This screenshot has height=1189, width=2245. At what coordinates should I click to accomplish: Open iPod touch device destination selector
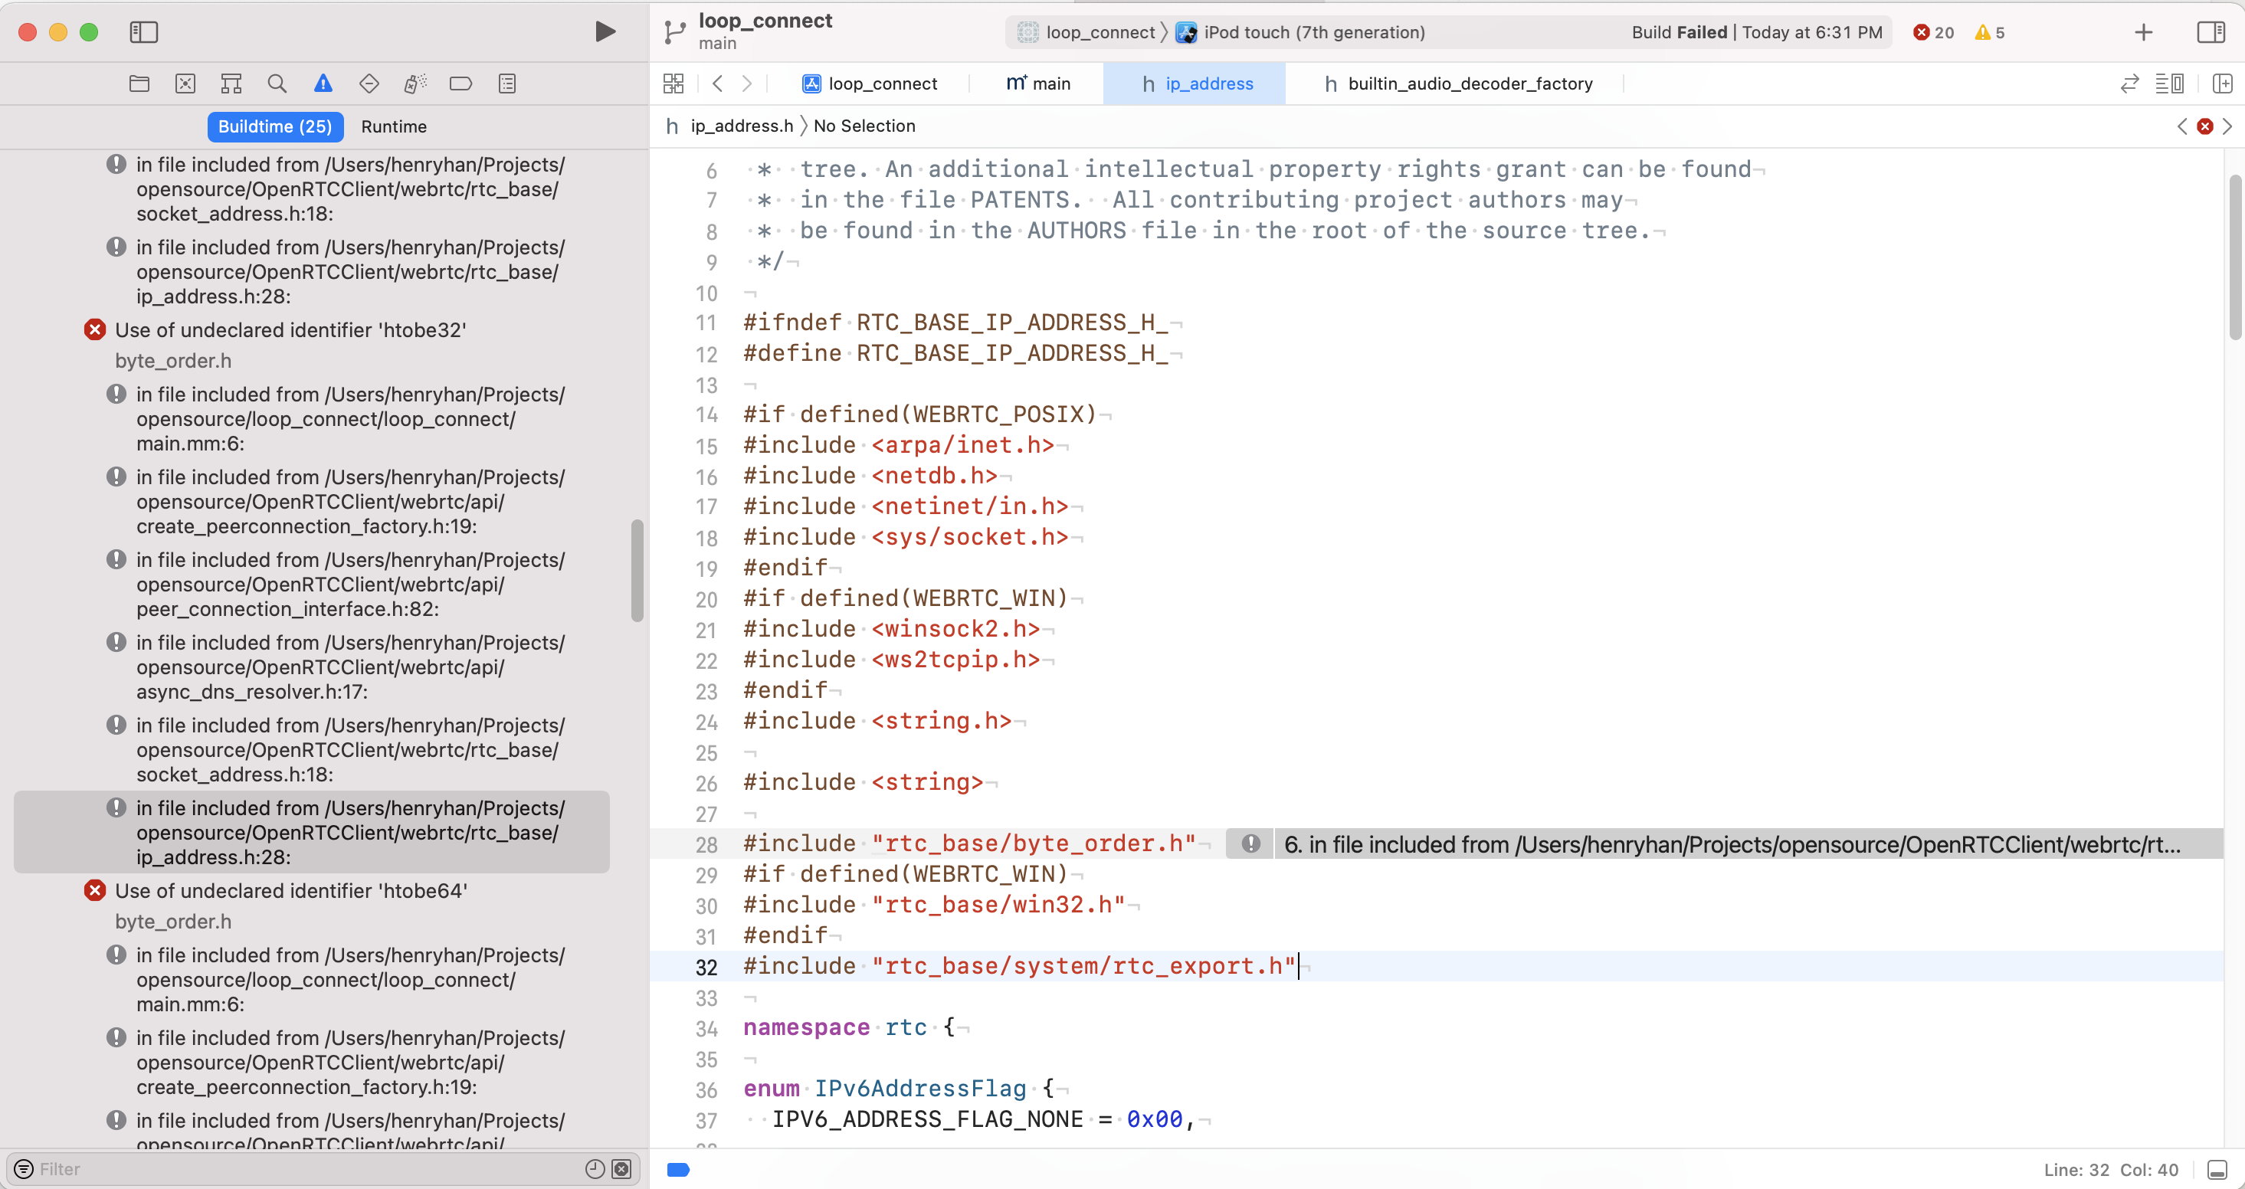1313,32
